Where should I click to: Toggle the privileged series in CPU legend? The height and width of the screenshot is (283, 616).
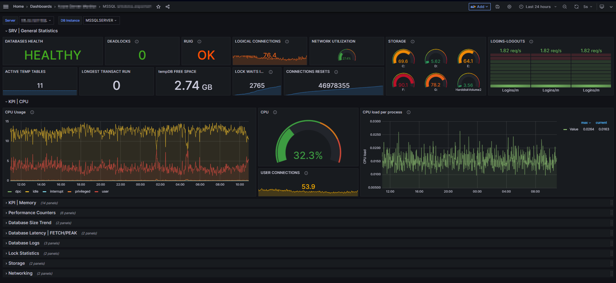point(82,192)
